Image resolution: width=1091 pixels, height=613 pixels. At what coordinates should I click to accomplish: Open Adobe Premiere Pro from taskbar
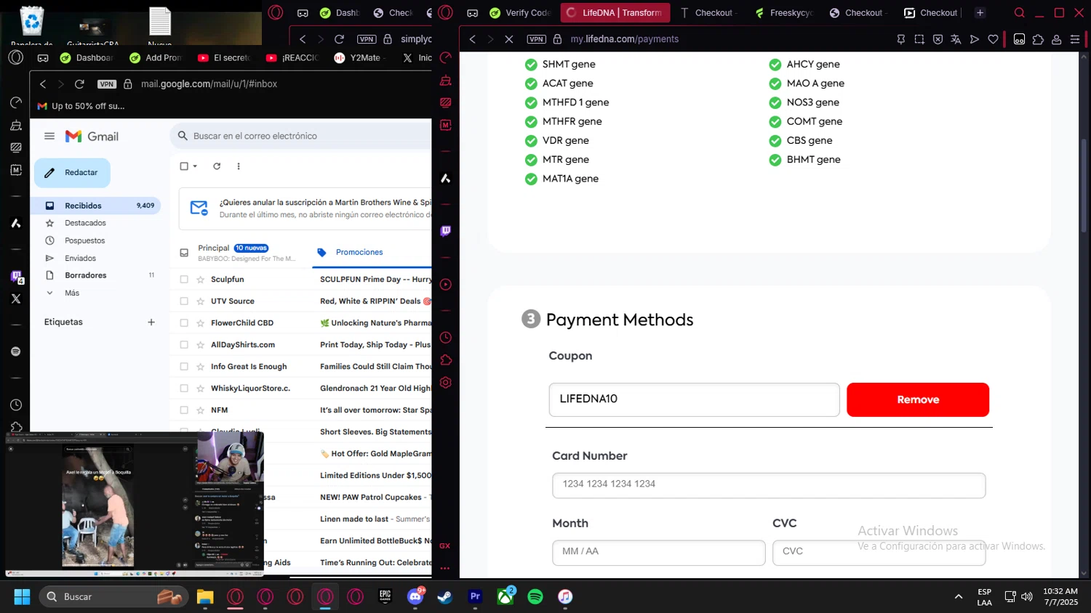[475, 596]
